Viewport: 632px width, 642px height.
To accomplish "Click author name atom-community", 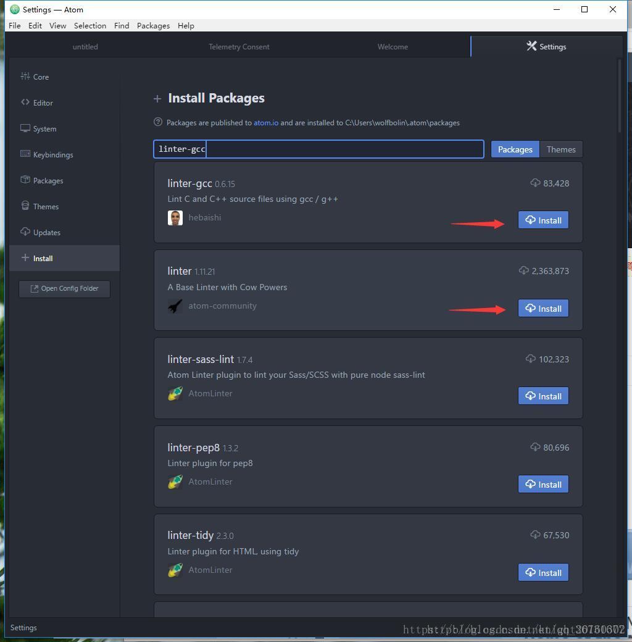I will pyautogui.click(x=222, y=306).
